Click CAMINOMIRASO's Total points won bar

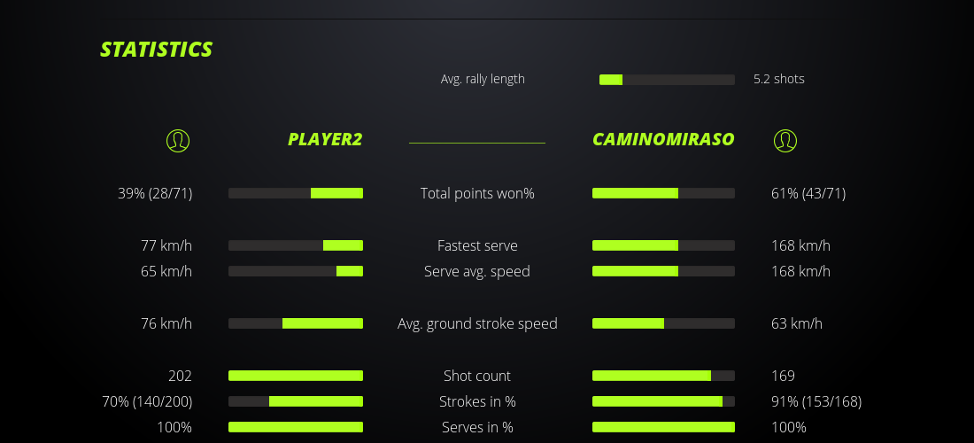(663, 193)
